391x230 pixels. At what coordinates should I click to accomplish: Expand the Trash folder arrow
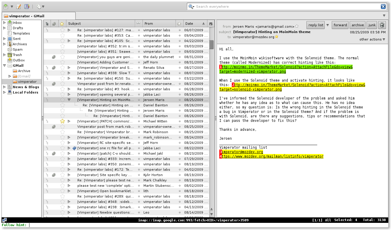[x=4, y=55]
